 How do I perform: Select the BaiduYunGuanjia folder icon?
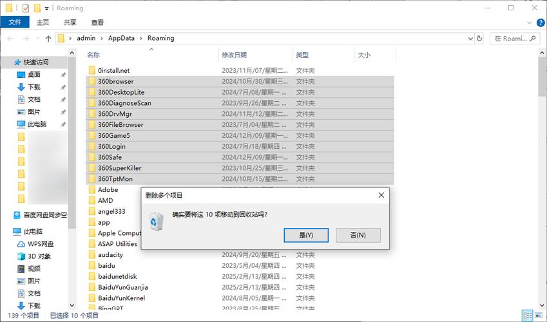pos(91,287)
